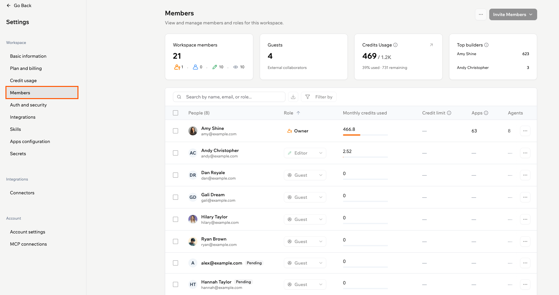The width and height of the screenshot is (559, 295).
Task: Click the Credits Usage info icon
Action: (x=395, y=45)
